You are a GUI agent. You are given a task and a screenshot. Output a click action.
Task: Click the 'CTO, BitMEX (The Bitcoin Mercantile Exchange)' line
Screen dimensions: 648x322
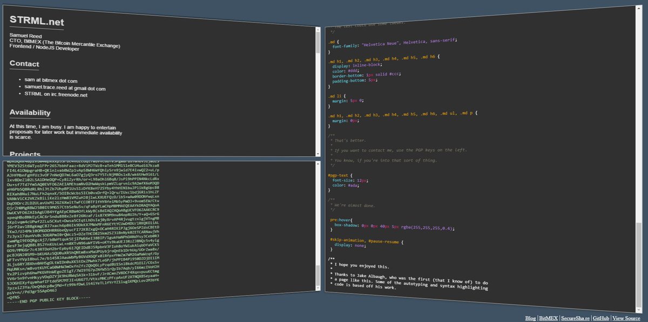click(x=64, y=42)
